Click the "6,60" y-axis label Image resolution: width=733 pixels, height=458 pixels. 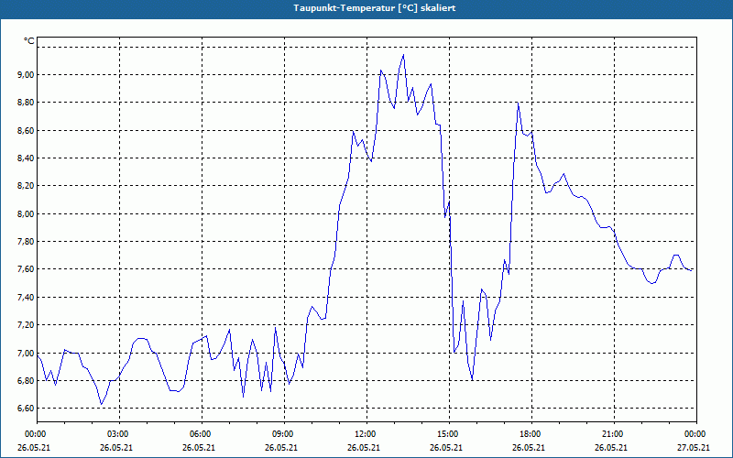click(26, 409)
